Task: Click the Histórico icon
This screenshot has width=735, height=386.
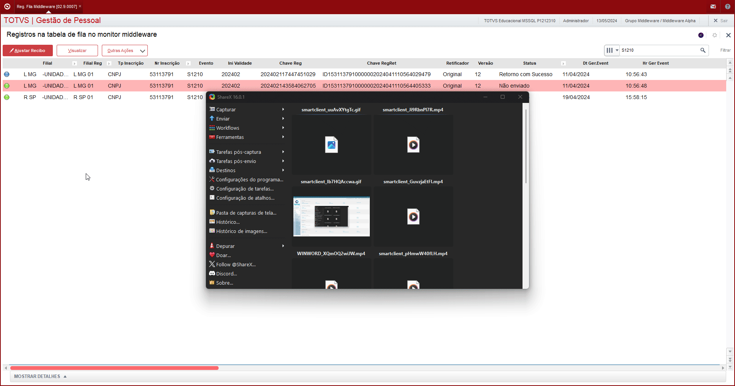Action: click(212, 222)
